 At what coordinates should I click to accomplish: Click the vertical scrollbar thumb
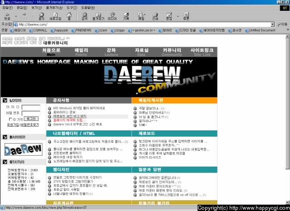click(287, 104)
